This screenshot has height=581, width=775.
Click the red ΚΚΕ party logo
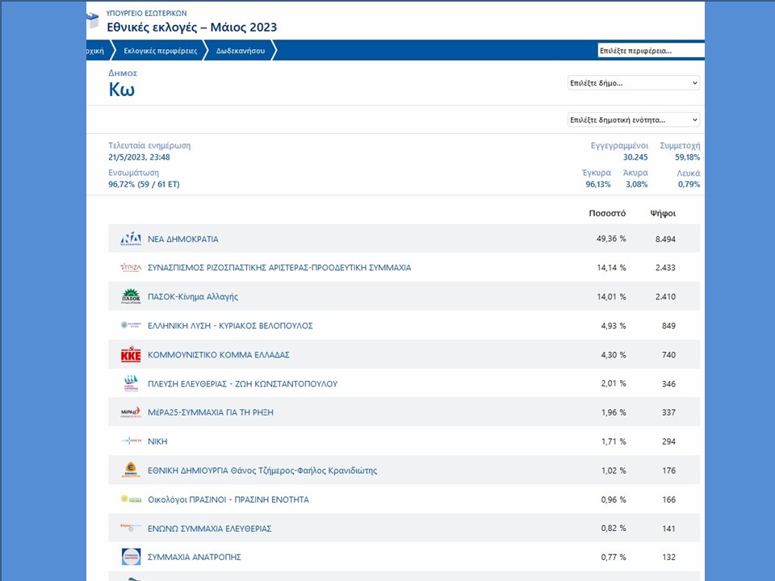pos(131,355)
